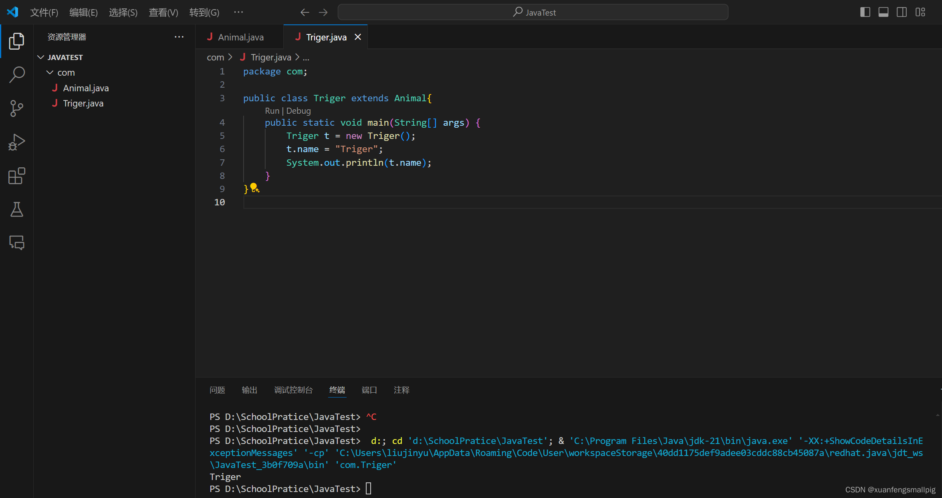Click the JavaTest command center search box
The image size is (942, 498).
[533, 12]
